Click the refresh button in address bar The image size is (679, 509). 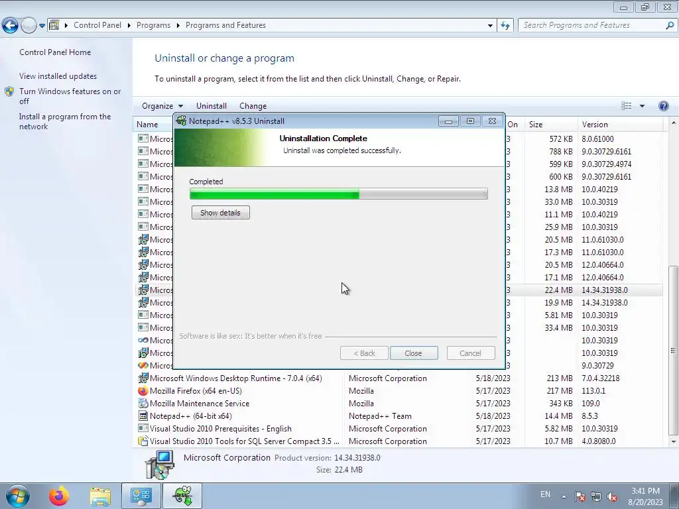tap(505, 26)
